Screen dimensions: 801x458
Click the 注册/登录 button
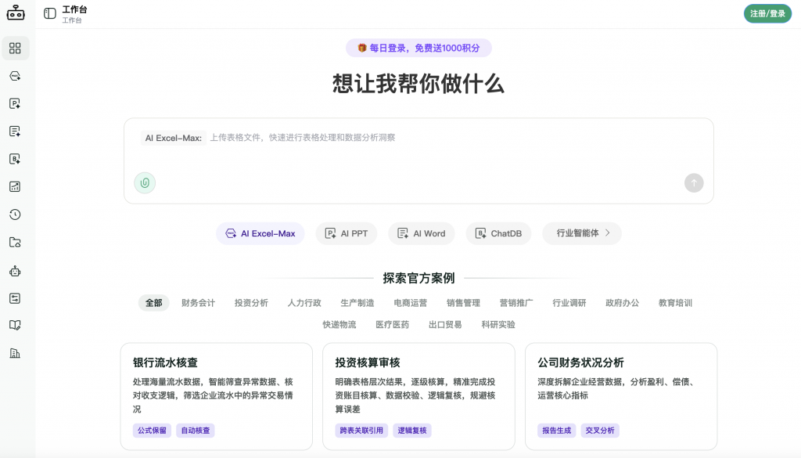[767, 14]
